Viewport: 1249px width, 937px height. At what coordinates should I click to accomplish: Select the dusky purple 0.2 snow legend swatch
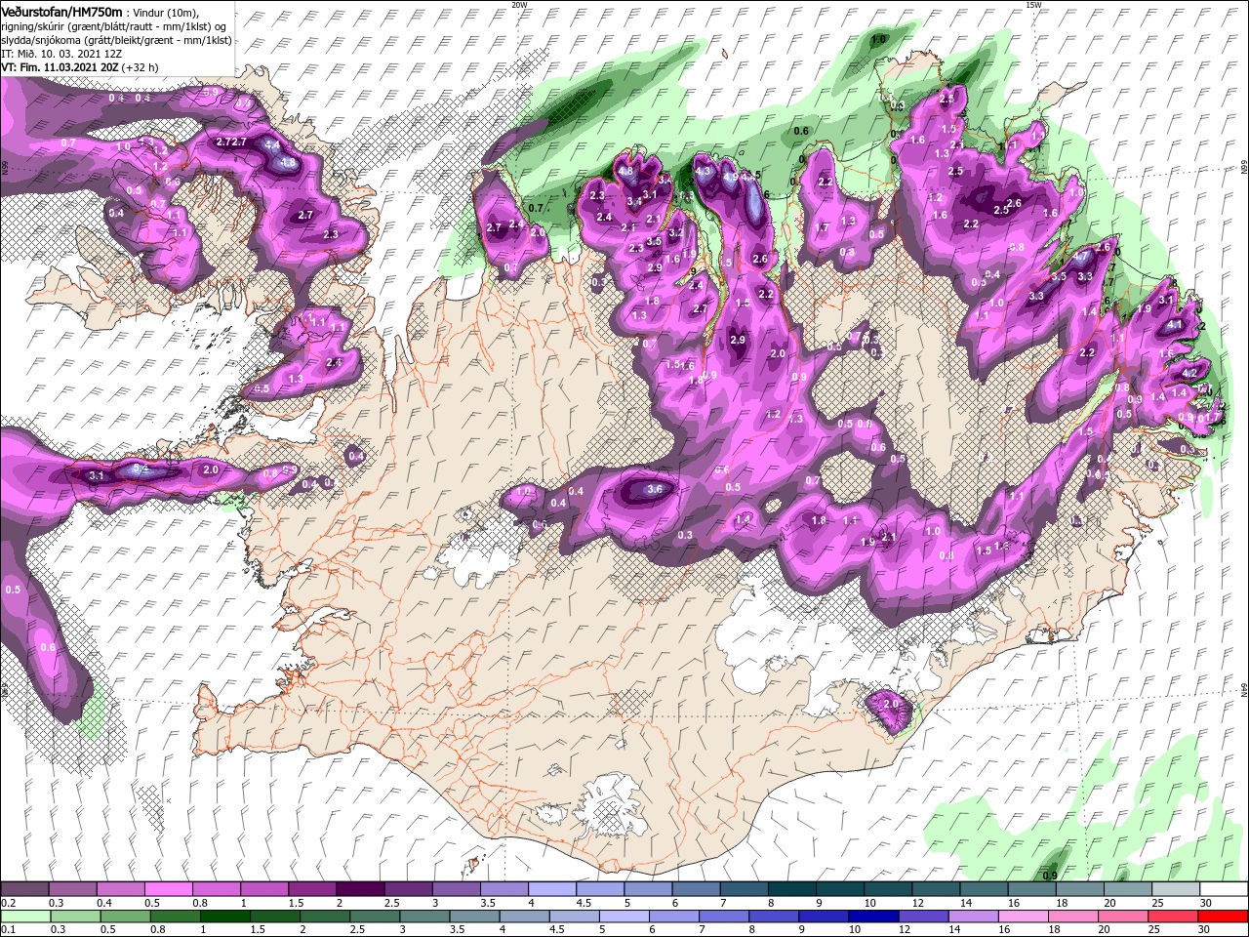pos(24,889)
